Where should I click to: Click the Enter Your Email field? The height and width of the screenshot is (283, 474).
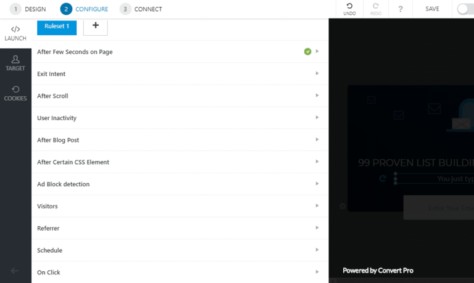click(439, 208)
